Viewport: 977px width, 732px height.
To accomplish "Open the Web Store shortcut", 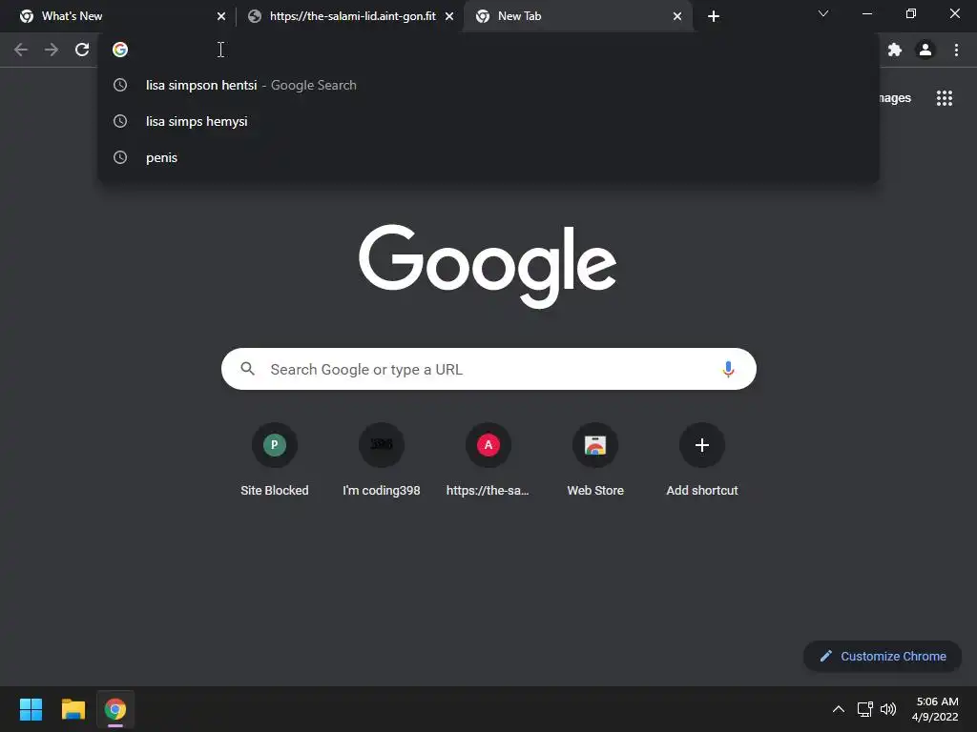I will (595, 460).
